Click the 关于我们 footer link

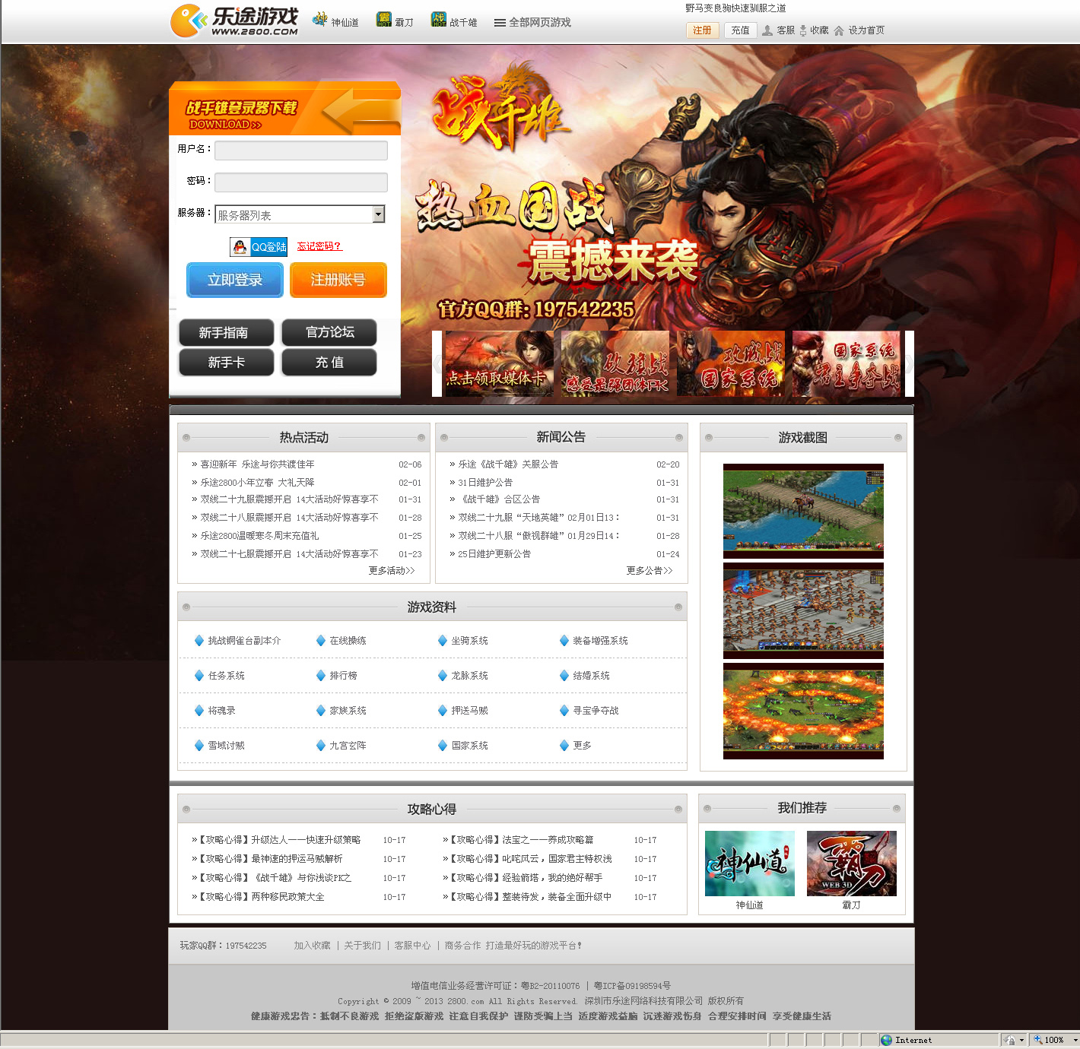point(363,946)
